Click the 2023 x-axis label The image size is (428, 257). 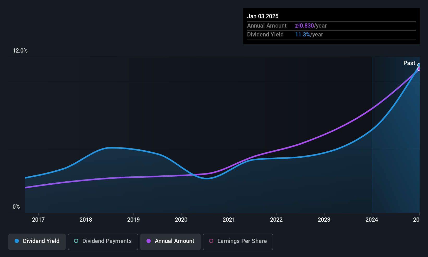coord(324,220)
